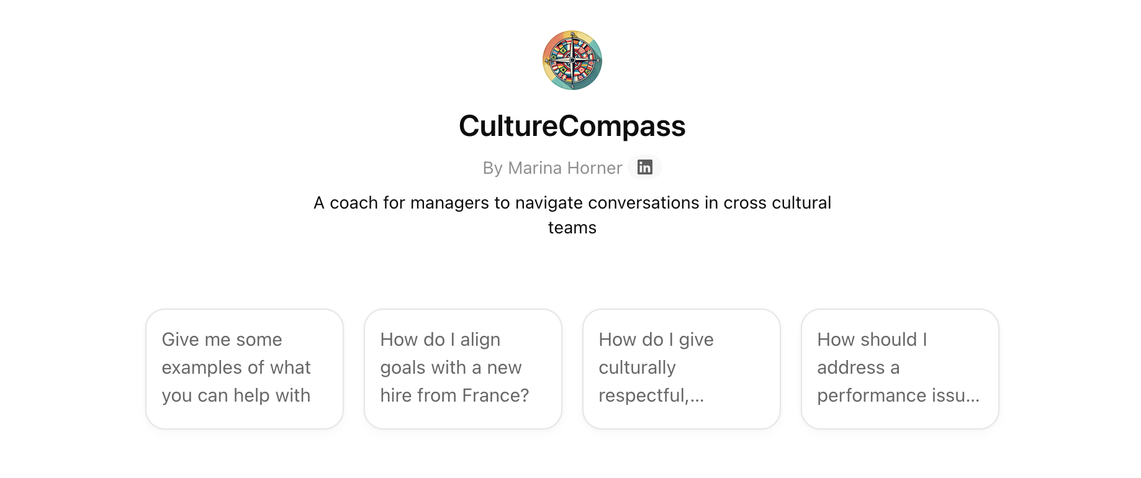The width and height of the screenshot is (1141, 478).
Task: Open the GPT profile picture with compass
Action: 572,60
